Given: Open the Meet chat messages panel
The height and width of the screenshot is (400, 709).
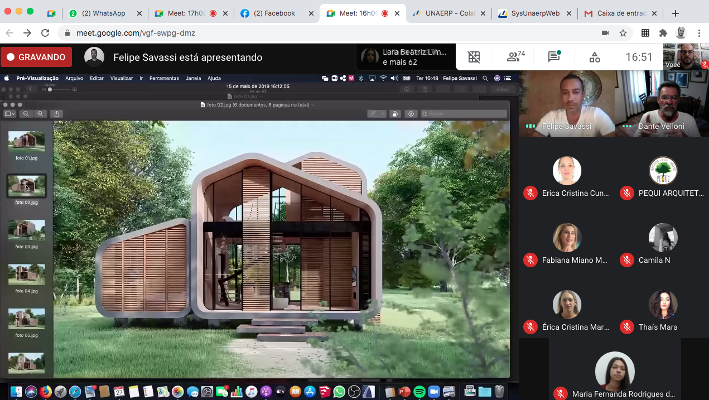Looking at the screenshot, I should point(554,57).
